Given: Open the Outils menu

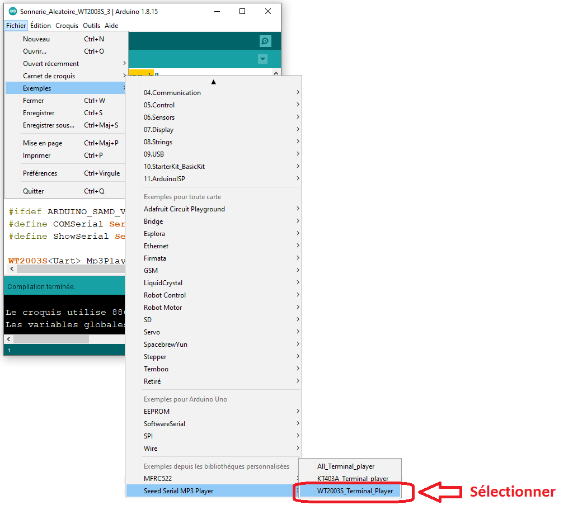Looking at the screenshot, I should click(x=91, y=26).
